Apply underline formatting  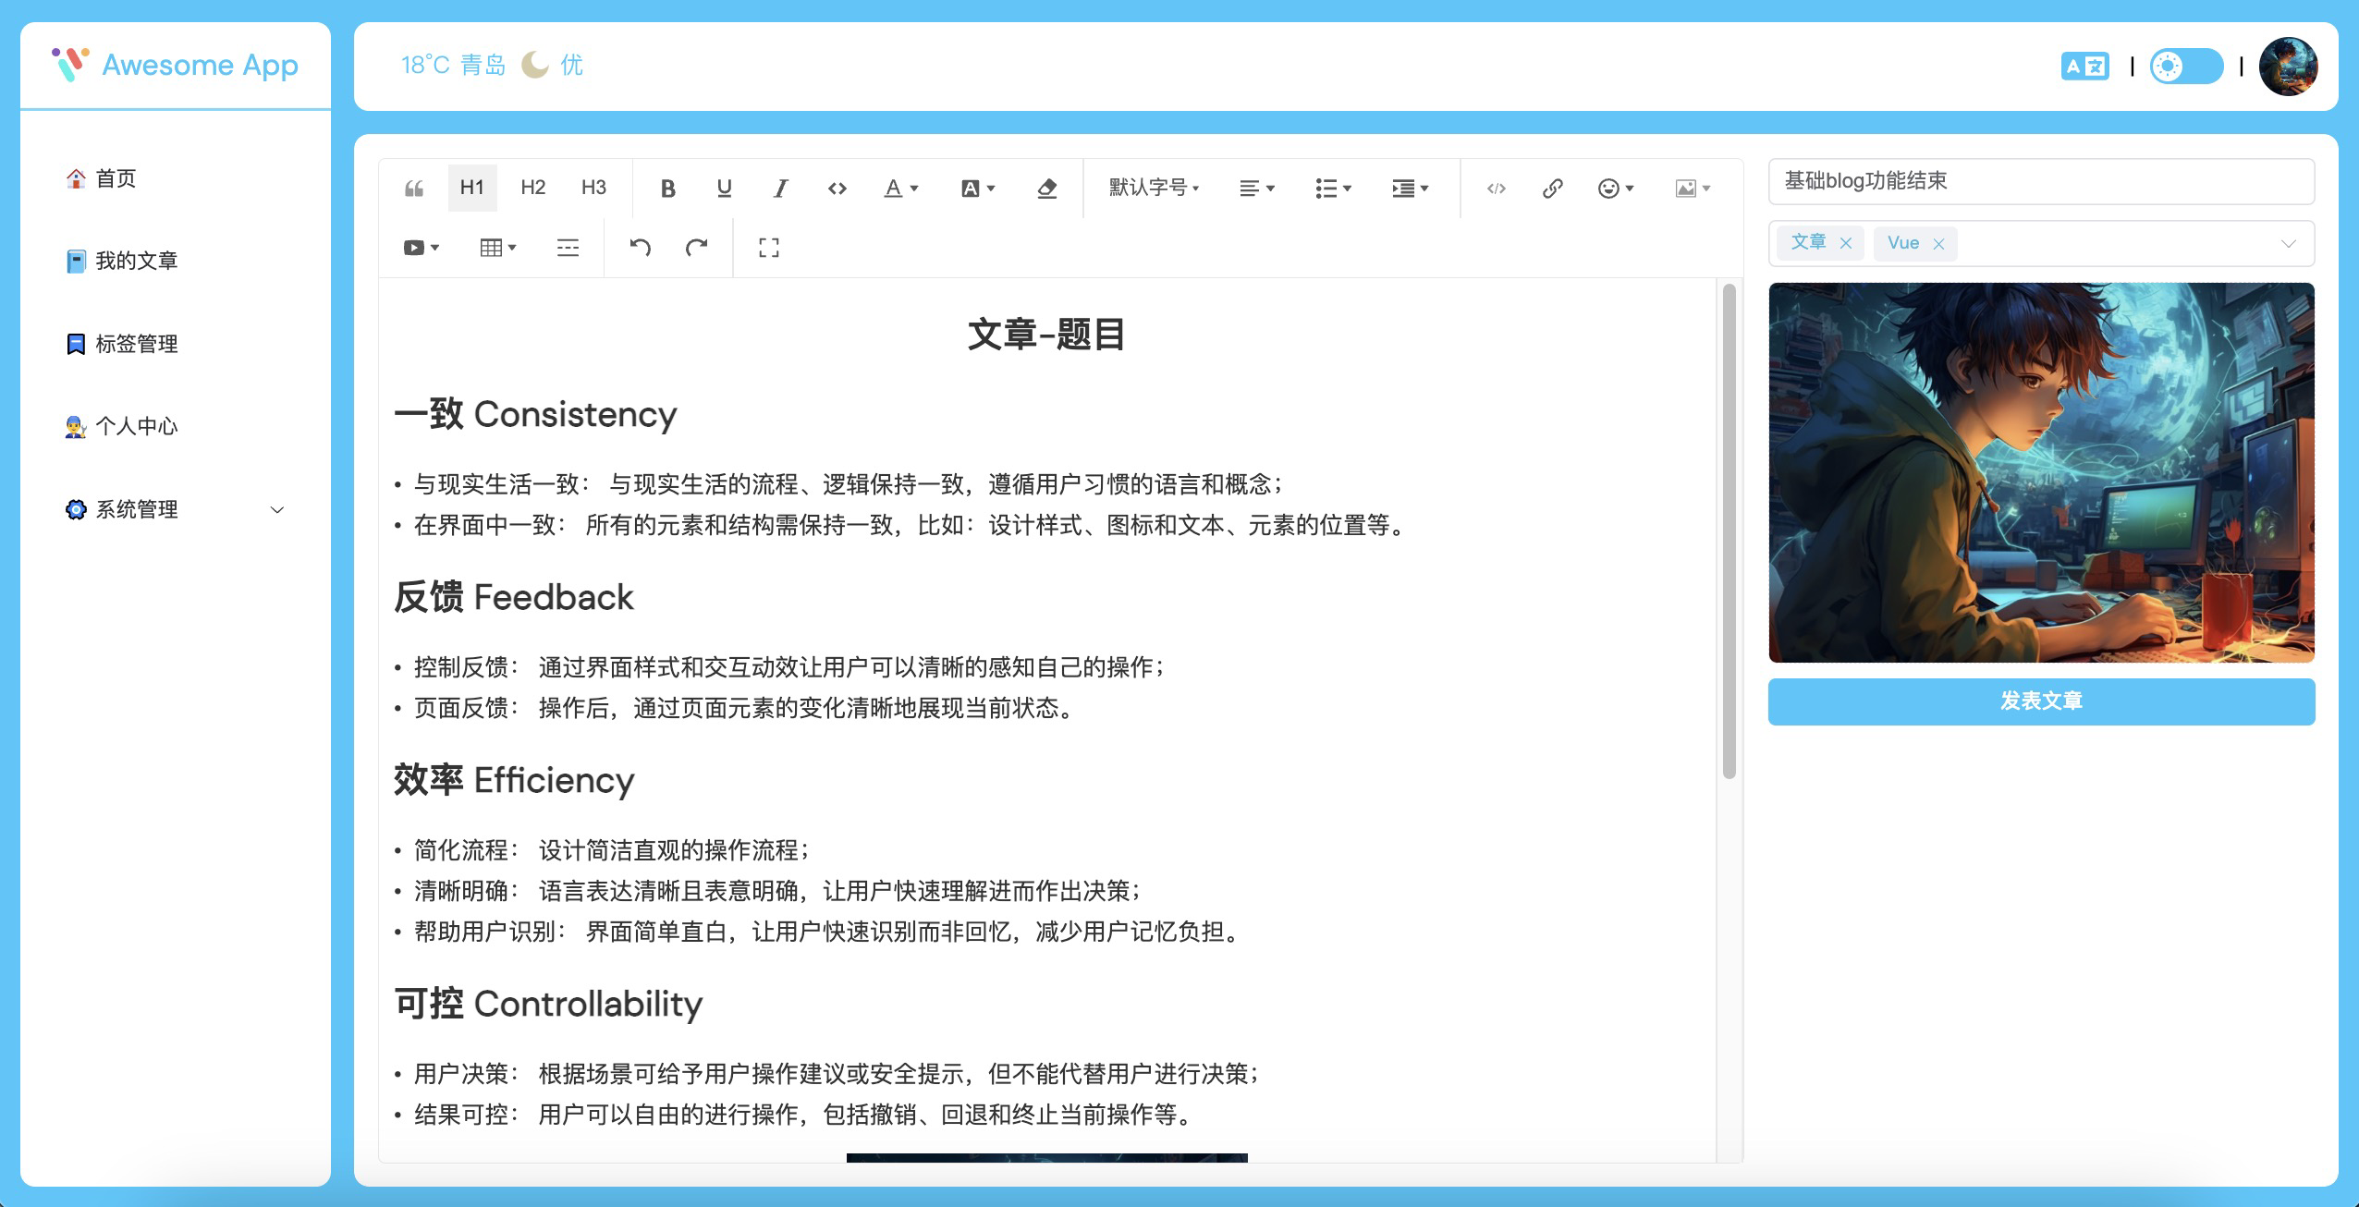pyautogui.click(x=724, y=189)
